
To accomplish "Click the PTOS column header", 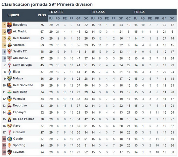I will click(x=42, y=15).
